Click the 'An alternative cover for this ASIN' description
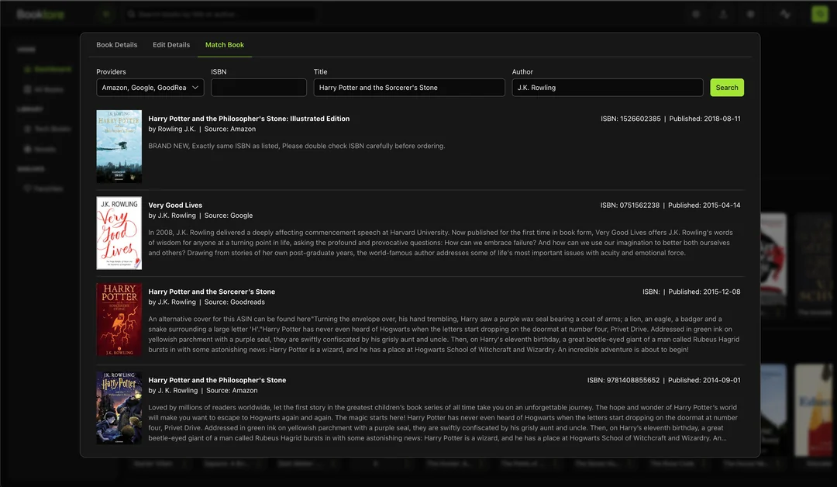 point(443,334)
